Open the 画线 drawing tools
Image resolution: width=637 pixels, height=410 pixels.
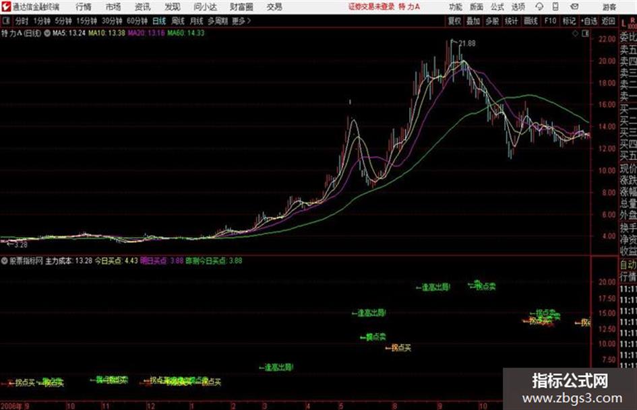(530, 21)
